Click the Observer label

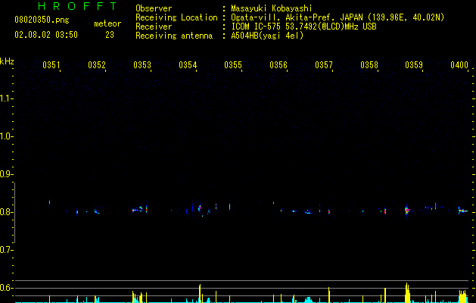(154, 8)
